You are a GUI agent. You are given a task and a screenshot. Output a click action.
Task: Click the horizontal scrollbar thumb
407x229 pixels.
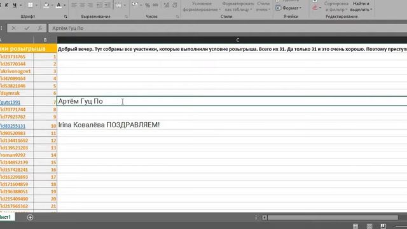click(x=333, y=218)
